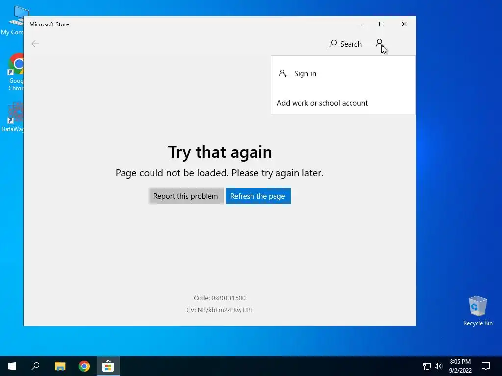This screenshot has width=502, height=376.
Task: Open Search in Microsoft Store
Action: (346, 44)
